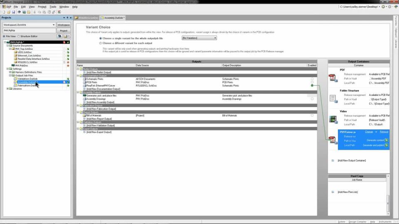Screen dimensions: 399x224
Task: Click the last toolbar icon with red flag
Action: coord(59,12)
